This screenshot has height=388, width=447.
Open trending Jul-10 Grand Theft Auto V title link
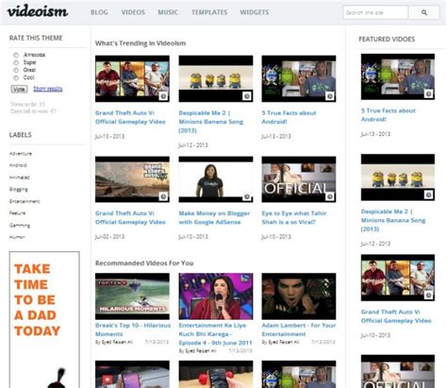(130, 117)
